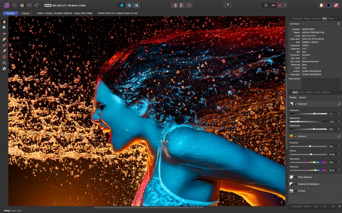342x213 pixels.
Task: Adjust the Exposure slider
Action: tap(308, 114)
